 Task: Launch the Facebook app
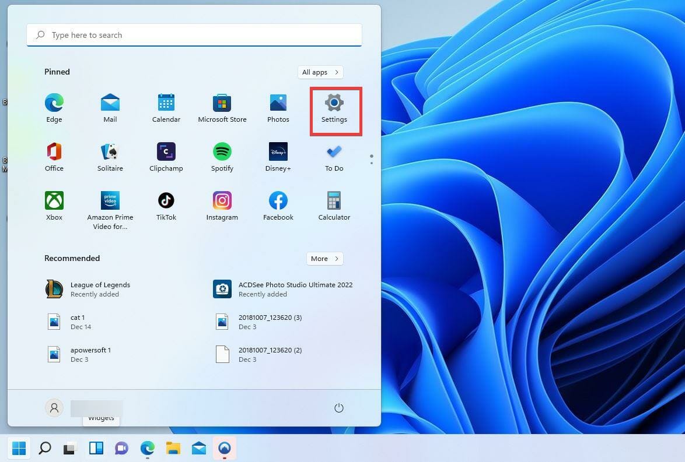point(278,206)
